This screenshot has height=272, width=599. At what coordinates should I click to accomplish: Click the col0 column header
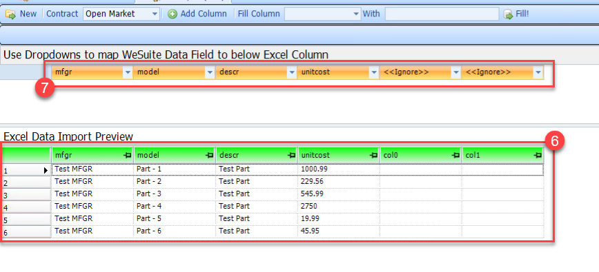(421, 155)
